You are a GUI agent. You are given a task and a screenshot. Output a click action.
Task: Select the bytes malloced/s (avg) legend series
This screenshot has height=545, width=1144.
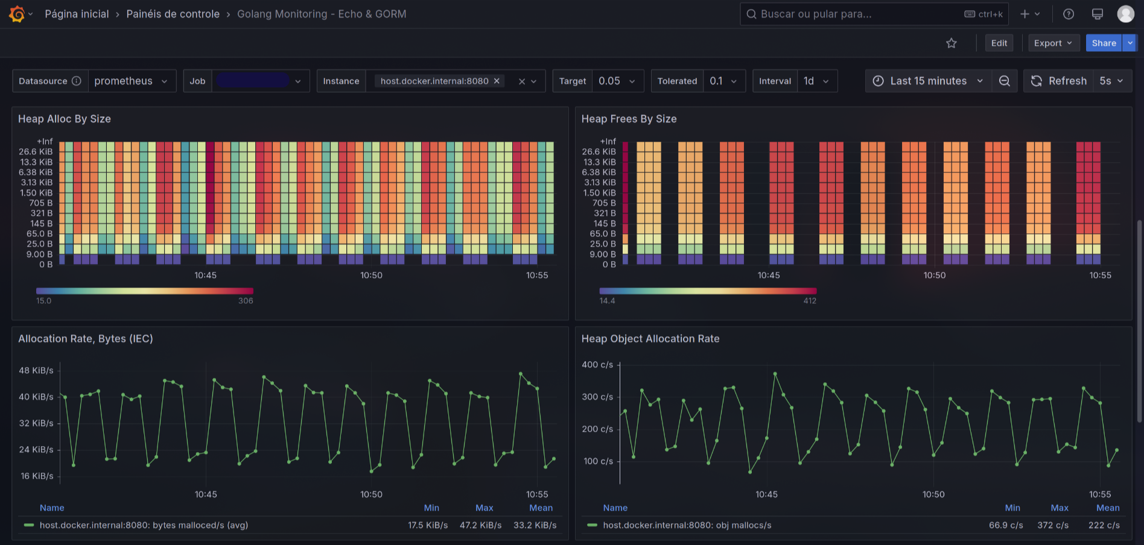[144, 525]
